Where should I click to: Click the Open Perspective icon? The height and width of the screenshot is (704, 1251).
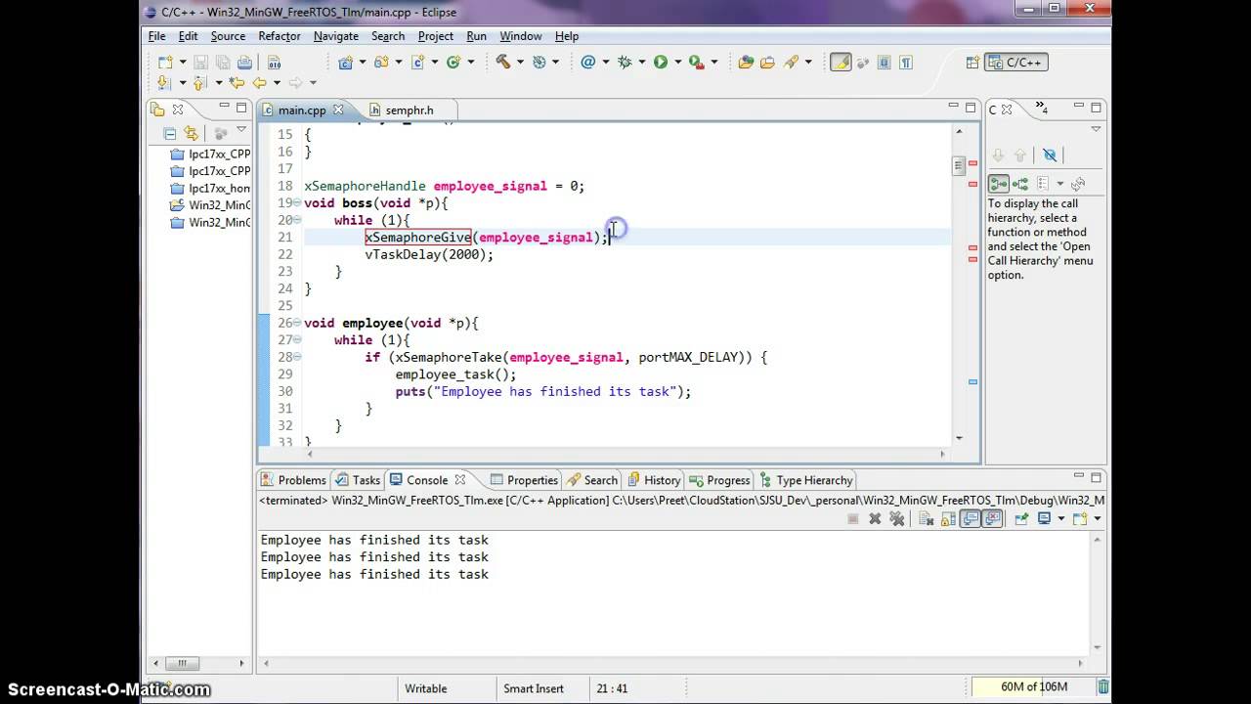[x=972, y=63]
